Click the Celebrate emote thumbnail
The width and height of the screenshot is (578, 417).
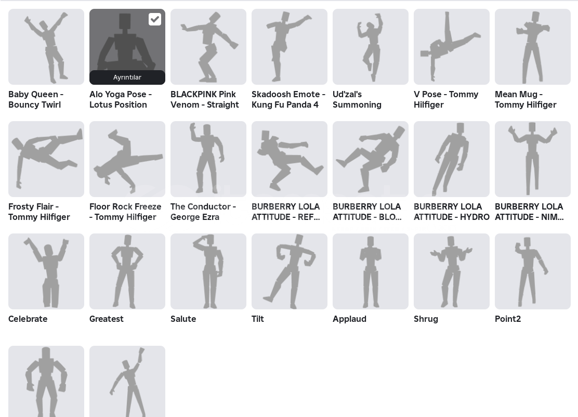(46, 271)
